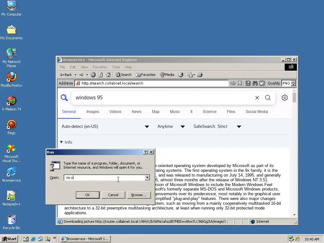
Task: Click the Forward arrow icon
Action: (81, 75)
